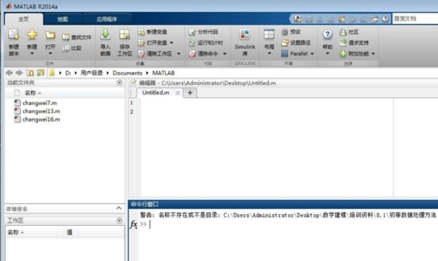Click the Help (帮助) question mark icon
Viewport: 438px width, 261px height.
click(327, 35)
